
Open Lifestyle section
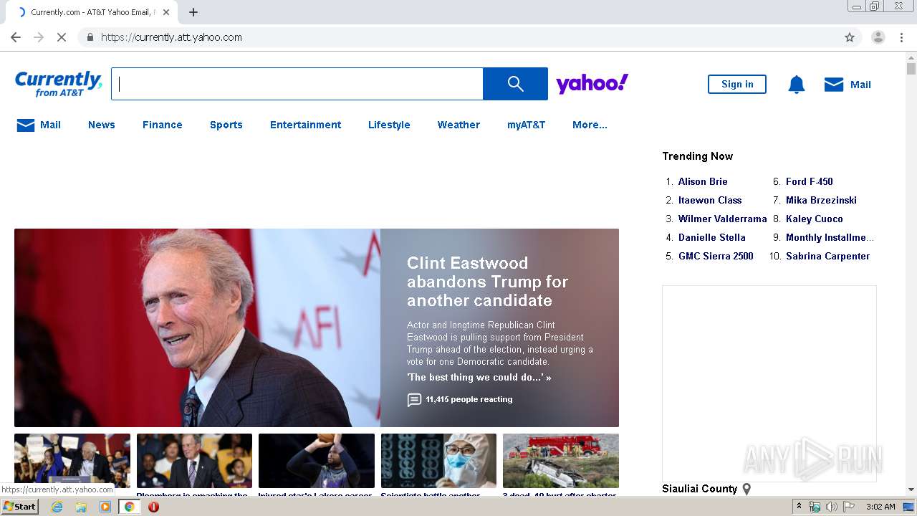(389, 125)
